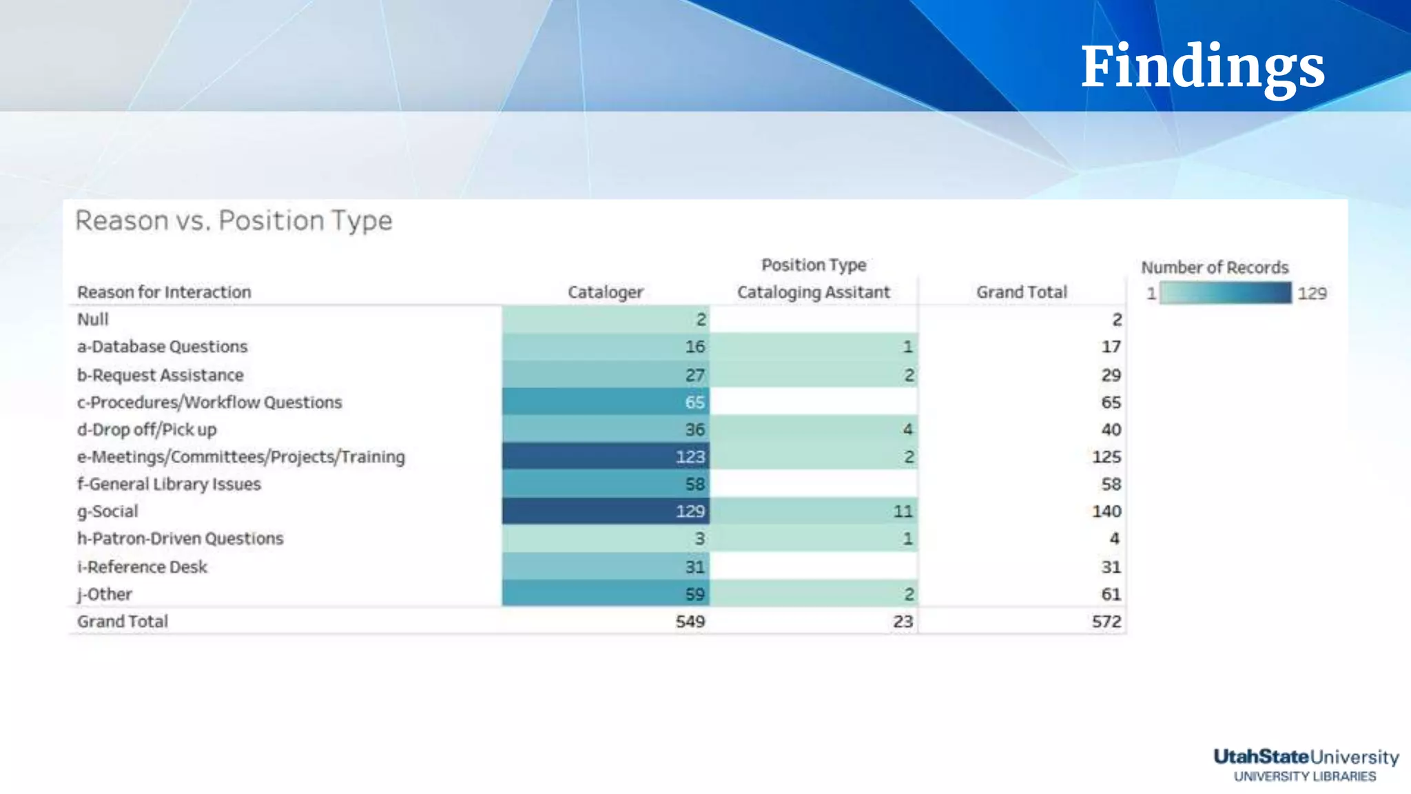Screen dimensions: 1411x794
Task: Click the d-Drop off/Pick up cell showing 36
Action: point(606,429)
